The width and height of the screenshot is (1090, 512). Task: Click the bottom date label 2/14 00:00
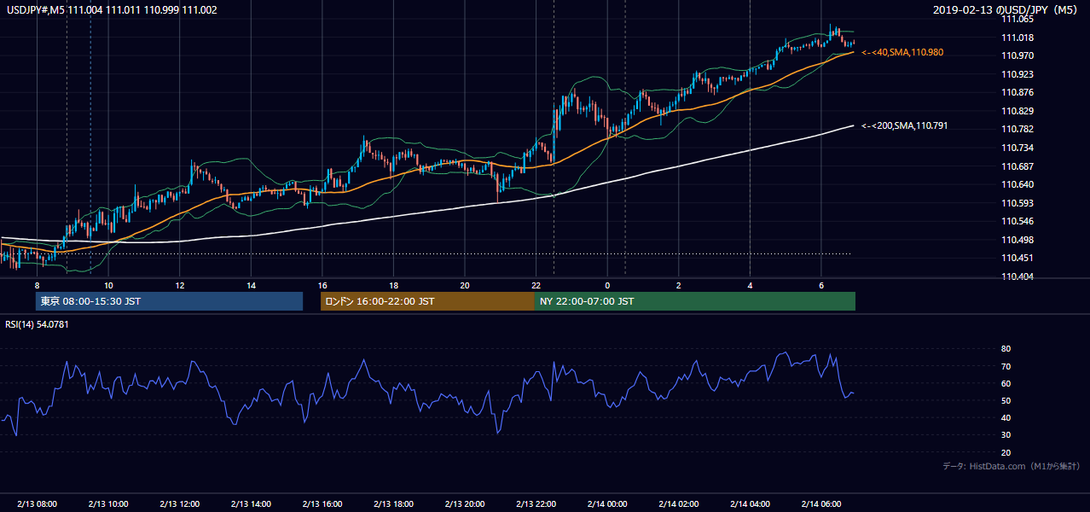[607, 503]
